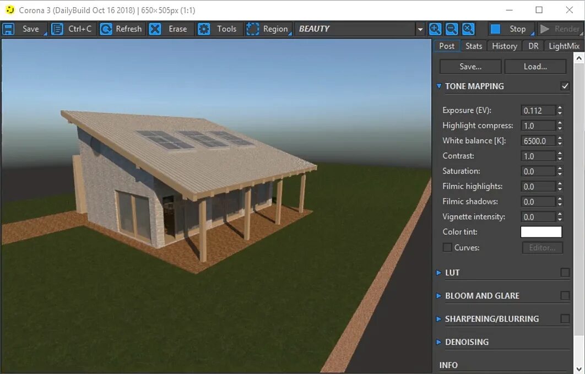Click the Refresh text label in toolbar
This screenshot has height=374, width=585.
click(128, 29)
